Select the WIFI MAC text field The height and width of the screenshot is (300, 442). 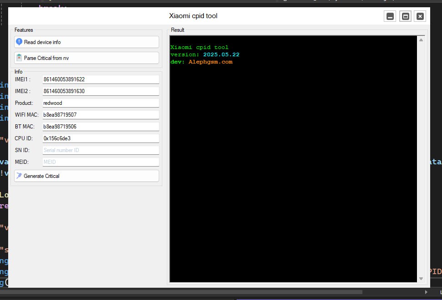tap(100, 115)
